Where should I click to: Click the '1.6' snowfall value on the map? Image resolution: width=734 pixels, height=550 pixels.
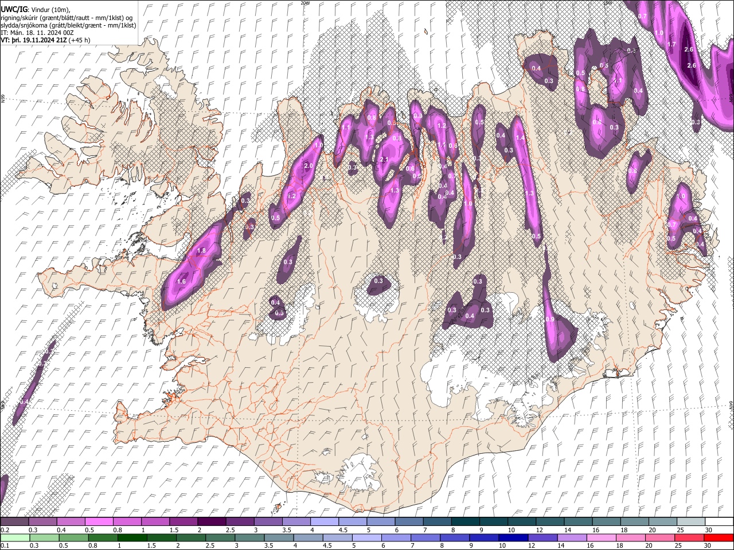coord(182,282)
